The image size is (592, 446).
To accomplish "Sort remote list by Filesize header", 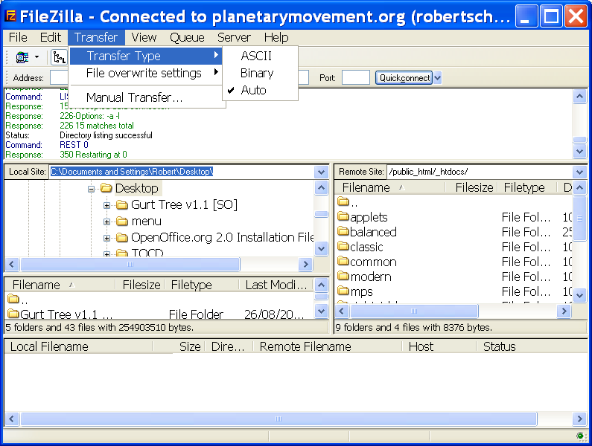I will pyautogui.click(x=471, y=187).
